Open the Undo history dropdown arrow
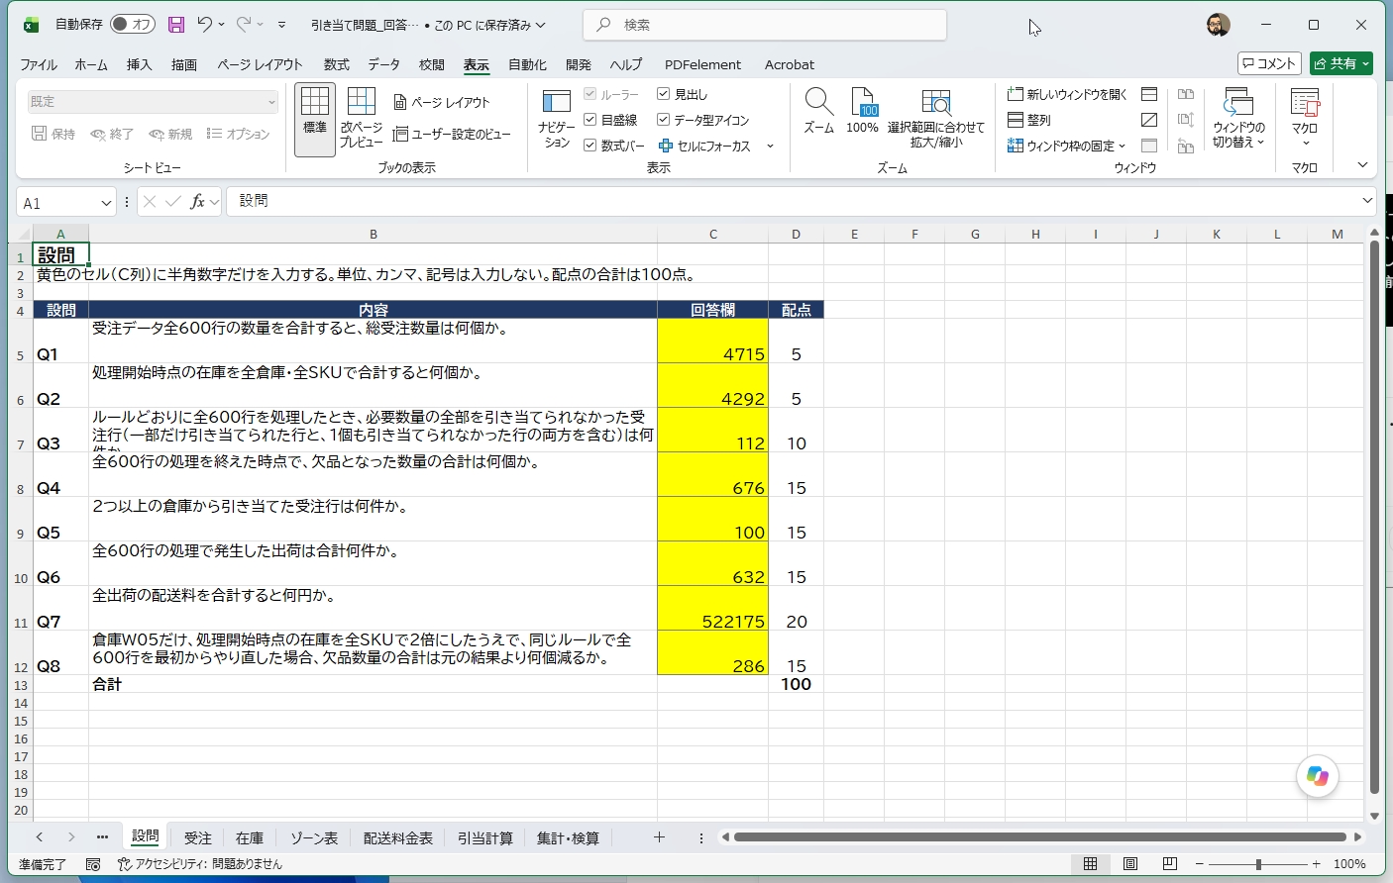The height and width of the screenshot is (883, 1393). point(221,25)
